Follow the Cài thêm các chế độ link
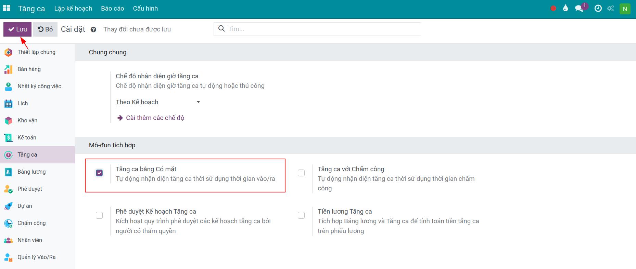636x269 pixels. coord(155,118)
